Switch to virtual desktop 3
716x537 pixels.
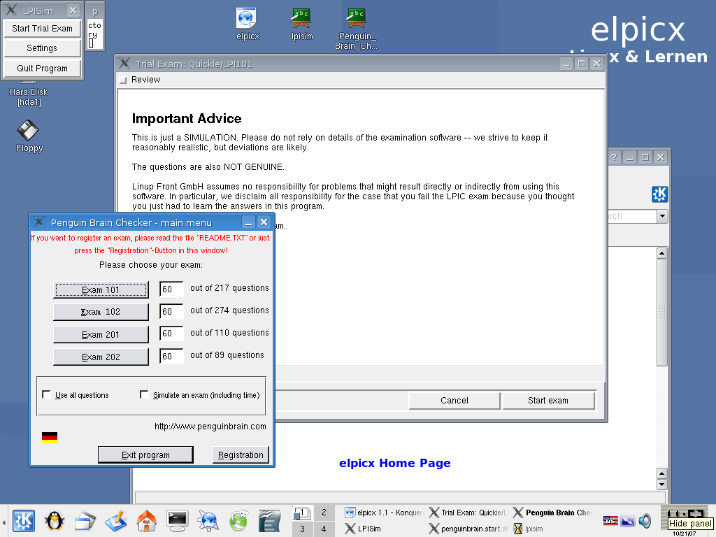[302, 529]
